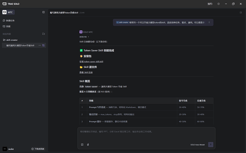The height and width of the screenshot is (153, 246).
Task: Open the install token-saver-skill.skill link
Action: (91, 61)
